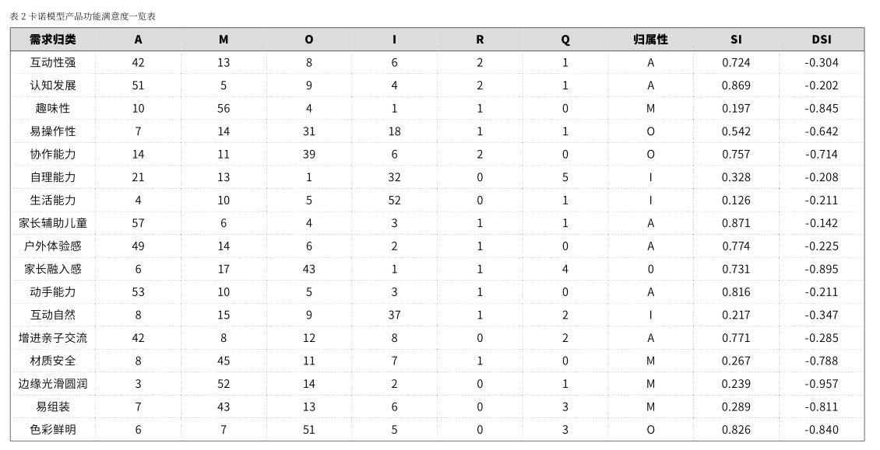Image resolution: width=880 pixels, height=450 pixels.
Task: Select the SI column header
Action: click(736, 40)
